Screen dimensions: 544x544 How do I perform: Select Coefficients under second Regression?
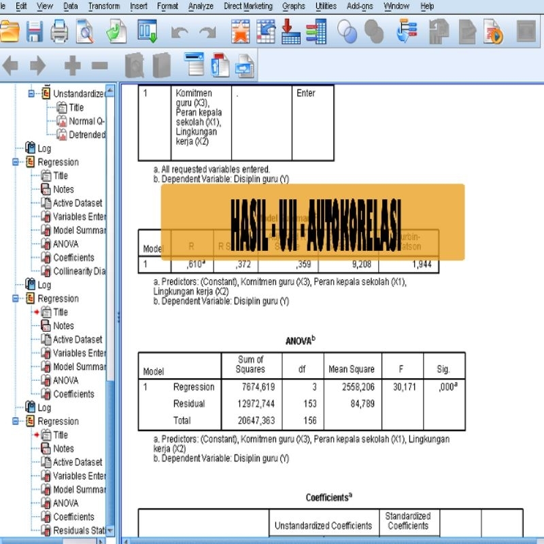73,394
